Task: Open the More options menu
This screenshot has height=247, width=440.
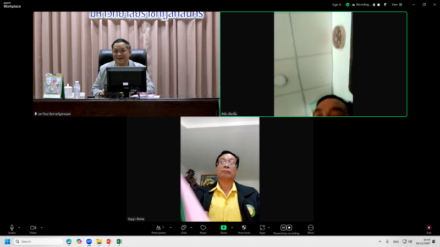Action: pyautogui.click(x=311, y=228)
